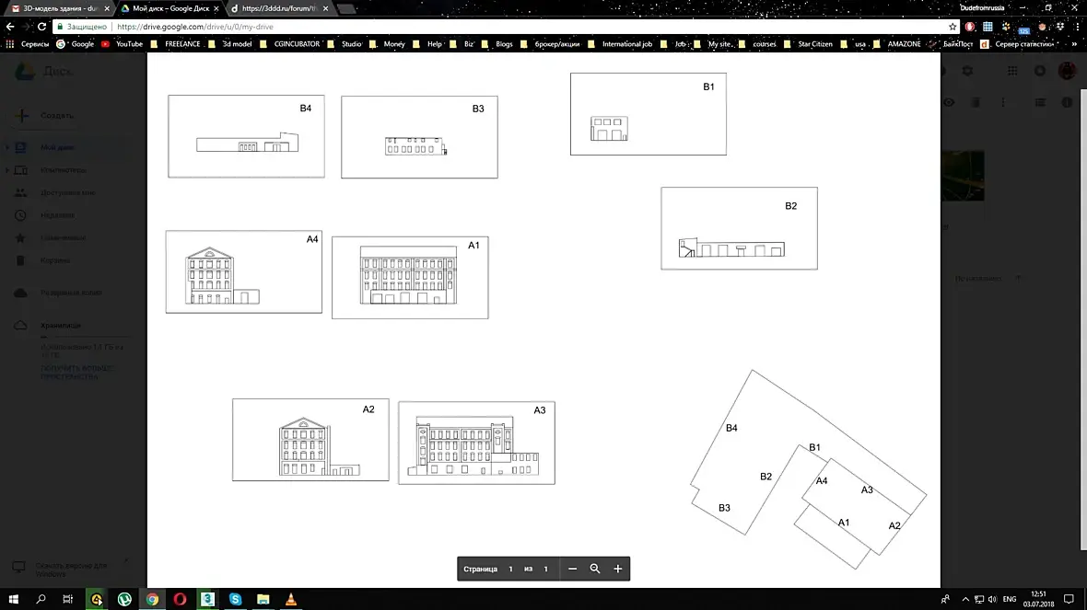
Task: Close the 3ddd.ru forum tab
Action: click(x=326, y=8)
